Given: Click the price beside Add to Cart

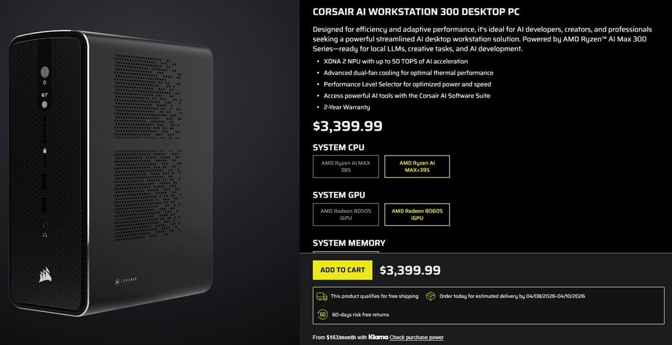Looking at the screenshot, I should 410,270.
